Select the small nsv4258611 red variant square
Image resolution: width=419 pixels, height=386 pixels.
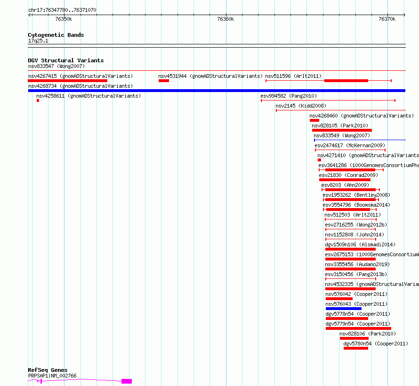click(x=38, y=101)
